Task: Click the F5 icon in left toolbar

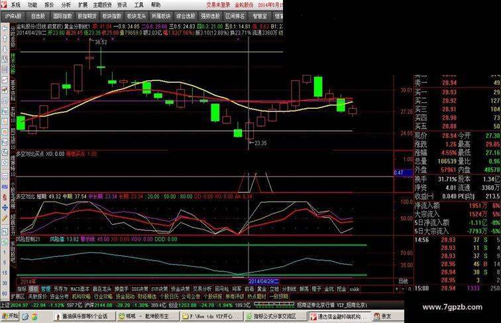Action: point(5,231)
